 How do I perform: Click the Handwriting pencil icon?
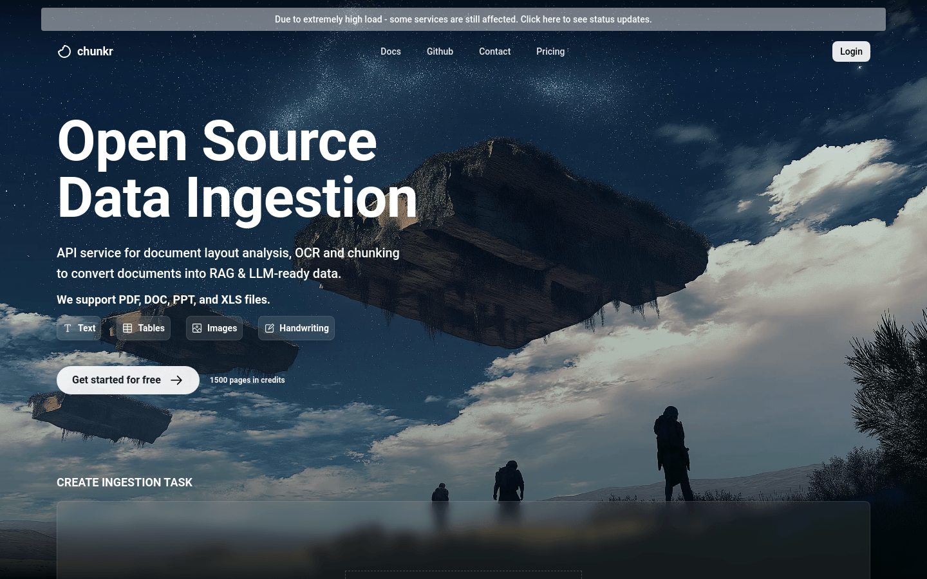269,328
